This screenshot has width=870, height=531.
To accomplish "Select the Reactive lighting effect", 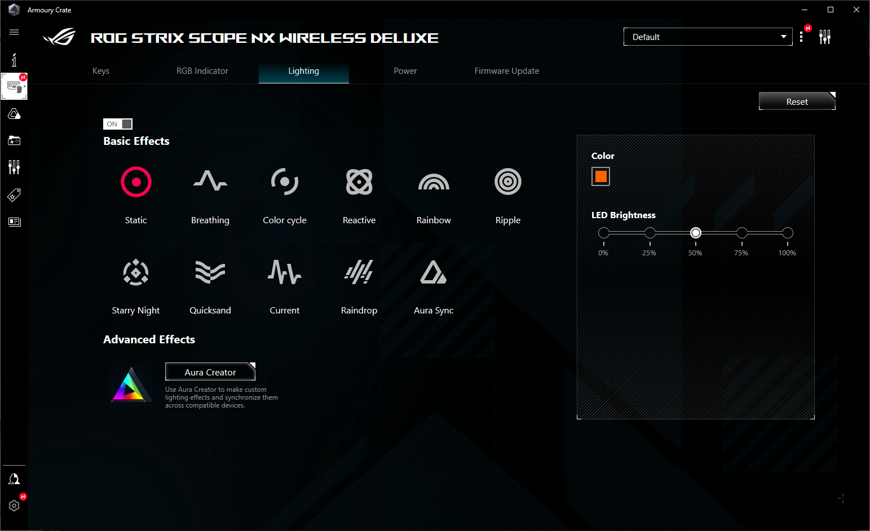I will point(359,182).
